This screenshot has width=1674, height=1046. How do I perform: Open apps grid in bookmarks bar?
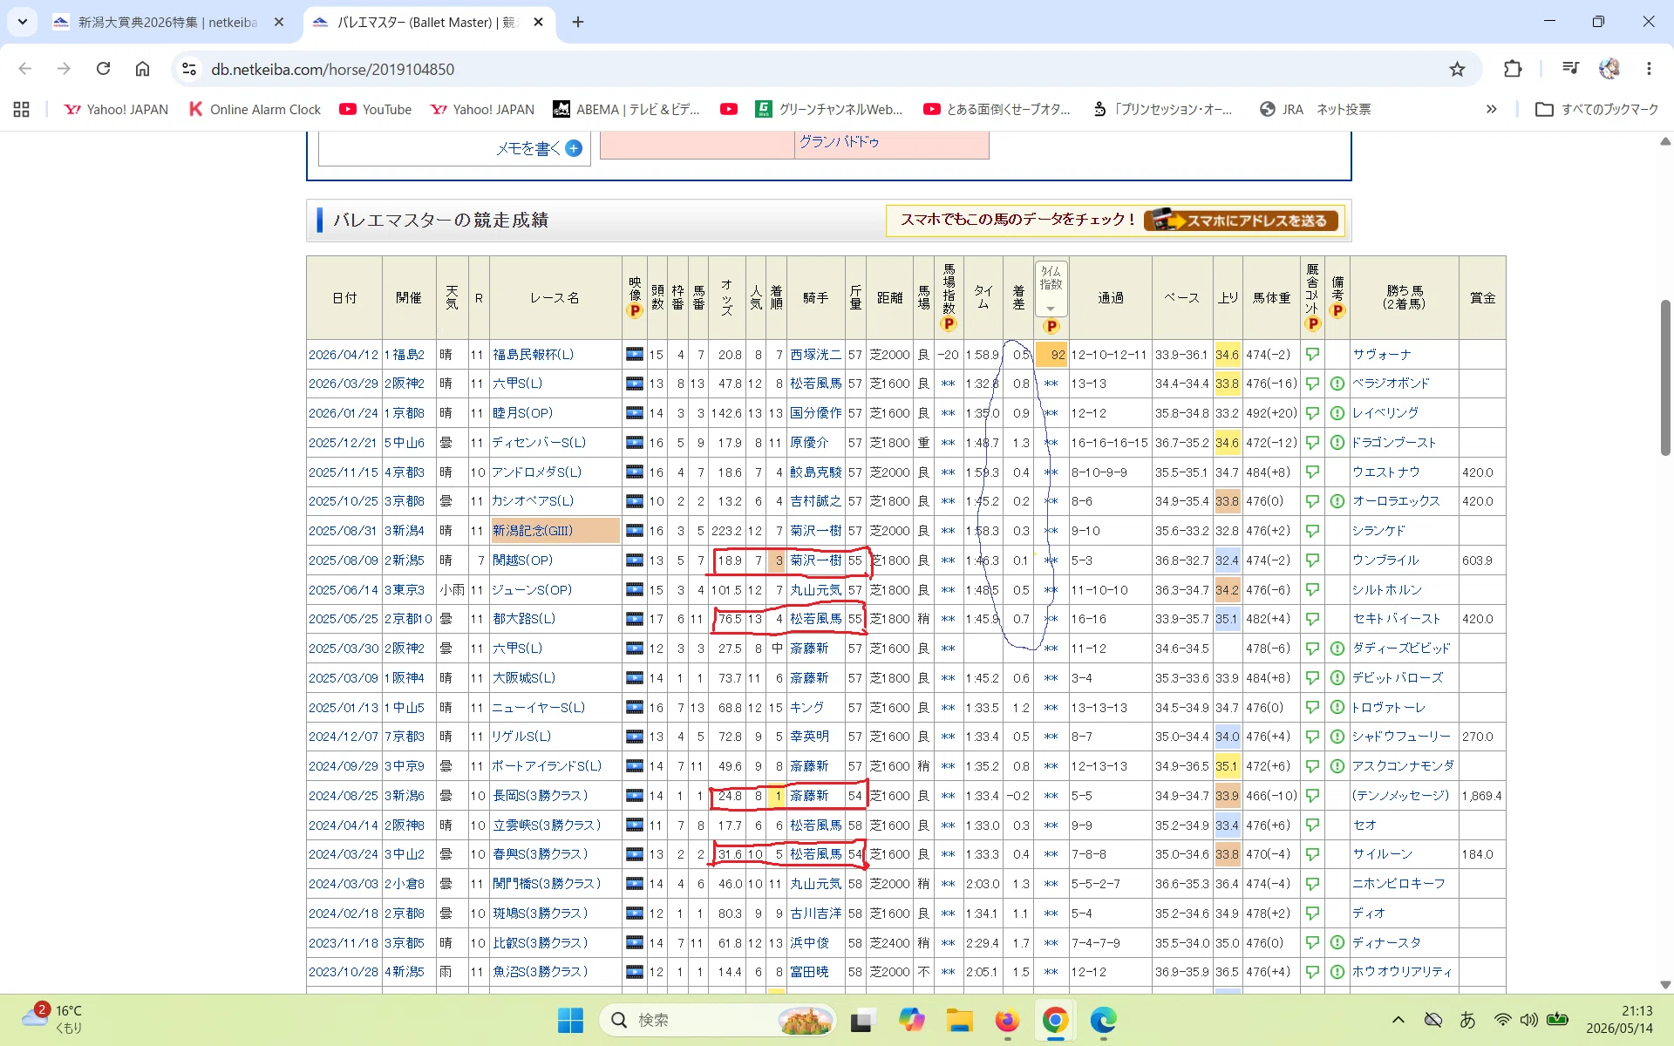22,109
